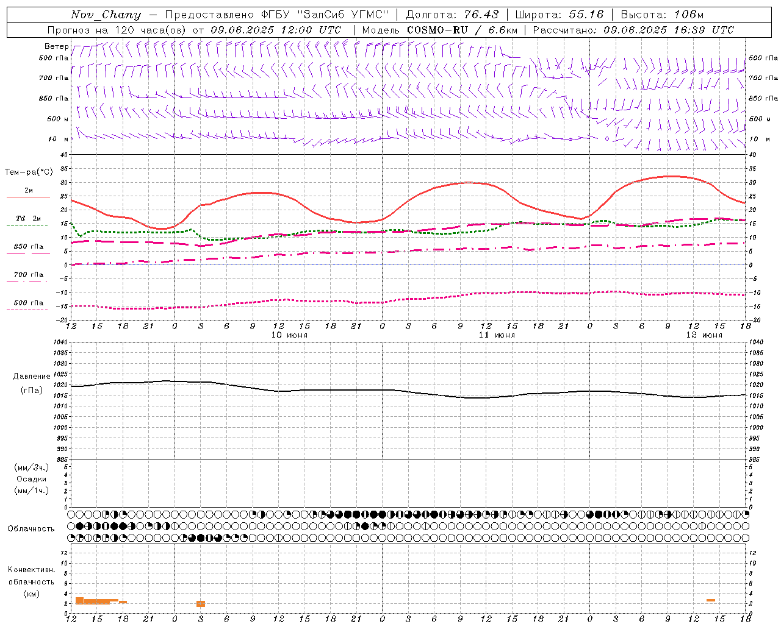
Task: Click the calm-wind circle symbol in 10 м row
Action: coord(606,139)
